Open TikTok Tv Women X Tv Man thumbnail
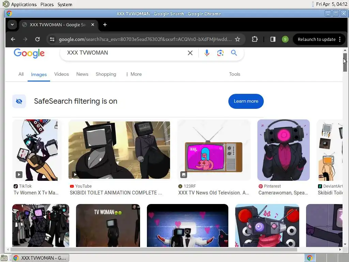The width and height of the screenshot is (349, 262). [35, 150]
